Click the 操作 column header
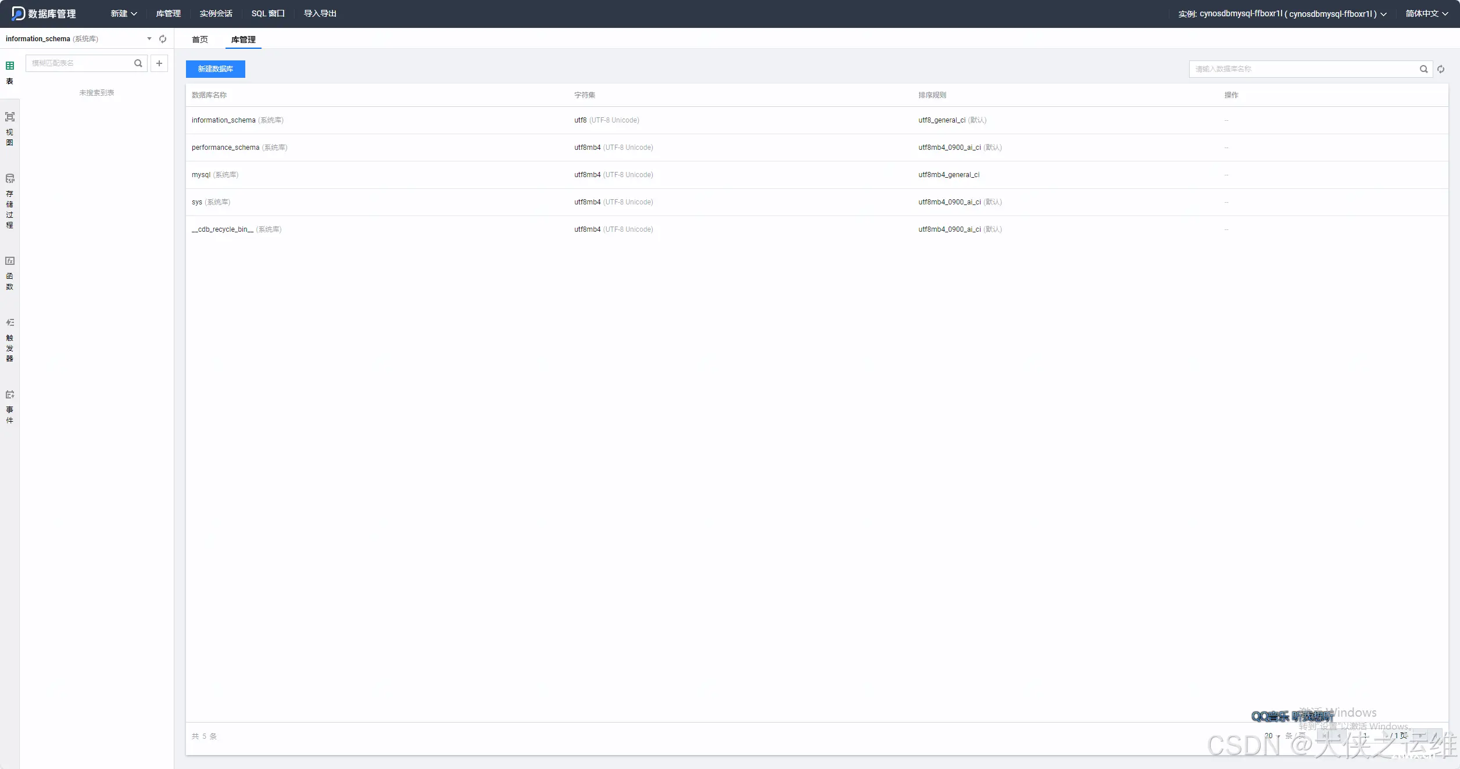 pos(1231,95)
